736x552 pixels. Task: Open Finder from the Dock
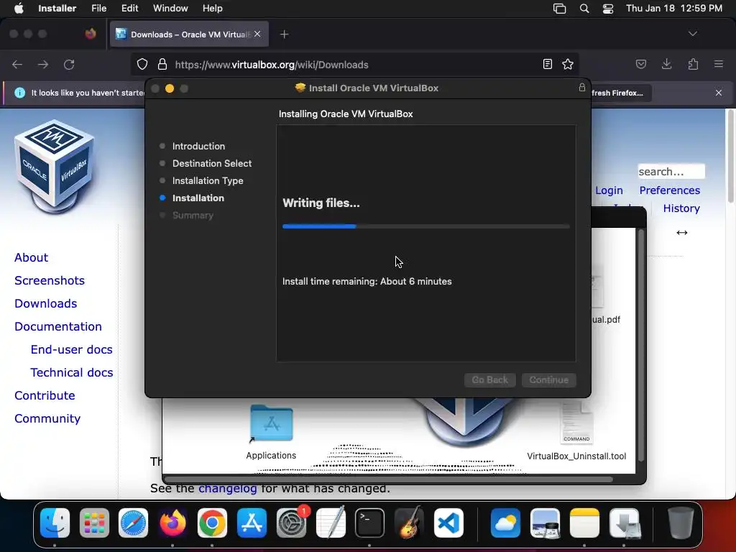coord(55,523)
